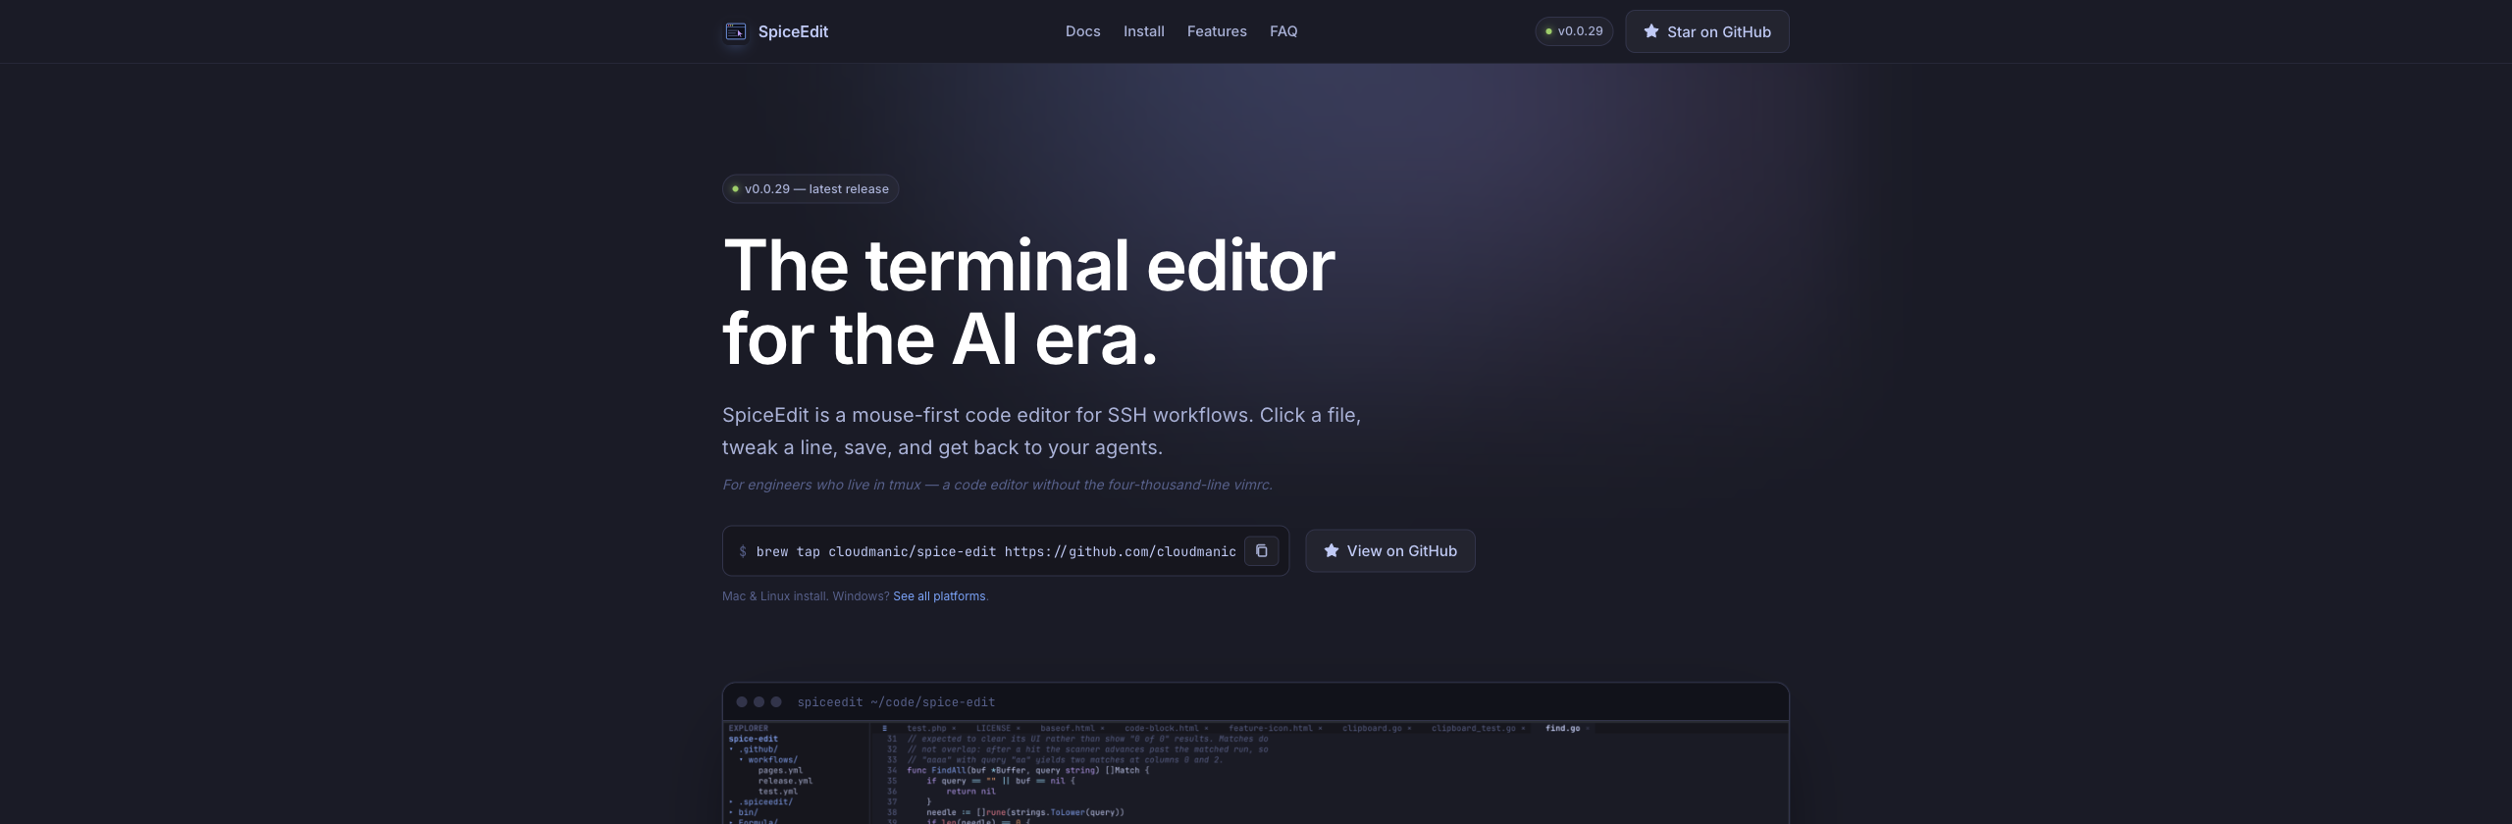Image resolution: width=2512 pixels, height=824 pixels.
Task: Go to the Install section
Action: click(1144, 31)
